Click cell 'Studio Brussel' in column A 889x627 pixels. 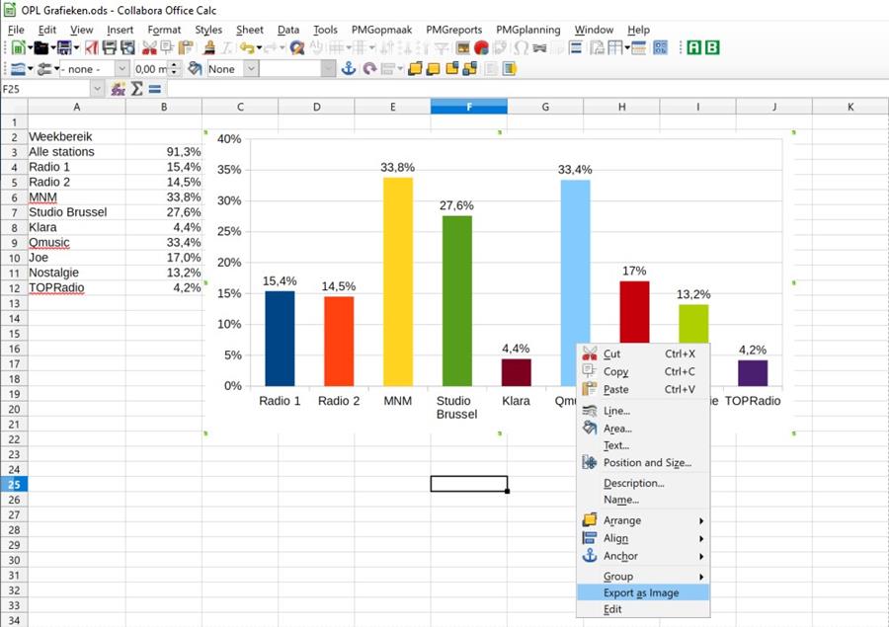[x=76, y=212]
